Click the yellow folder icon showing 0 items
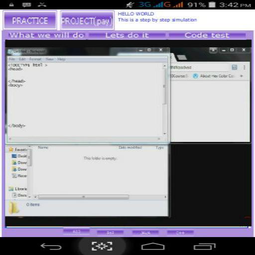This screenshot has height=255, width=255. click(14, 208)
